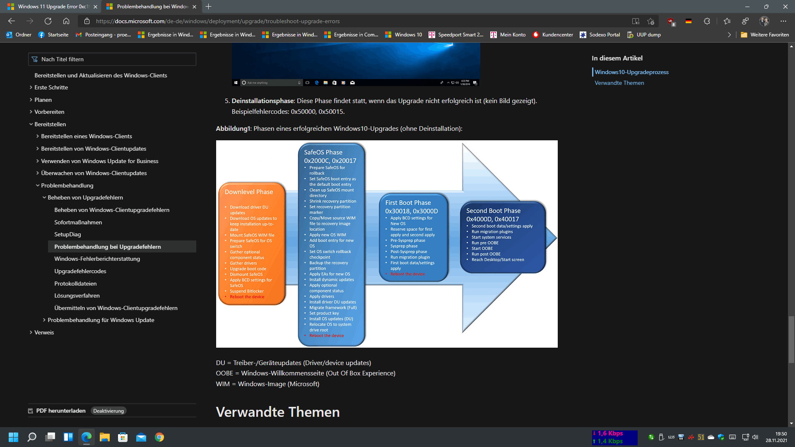
Task: Click the upgrade phases diagram image
Action: (x=387, y=244)
